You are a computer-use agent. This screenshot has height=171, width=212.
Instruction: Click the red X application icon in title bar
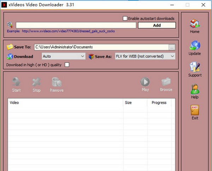click(x=4, y=5)
